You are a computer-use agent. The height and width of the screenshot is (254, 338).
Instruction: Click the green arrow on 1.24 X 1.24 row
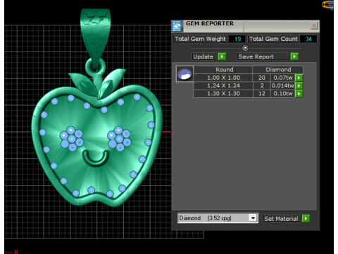pos(299,85)
